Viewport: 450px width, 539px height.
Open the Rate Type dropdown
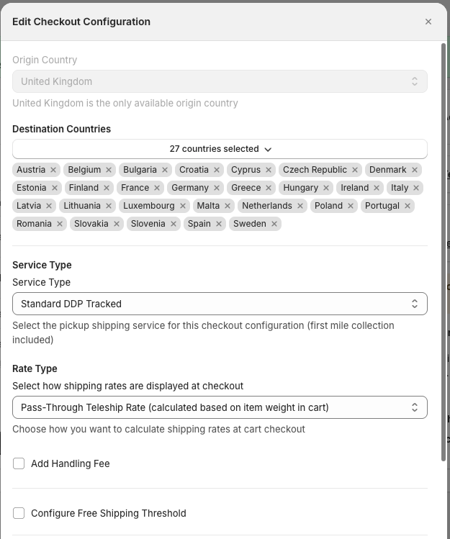pyautogui.click(x=220, y=407)
